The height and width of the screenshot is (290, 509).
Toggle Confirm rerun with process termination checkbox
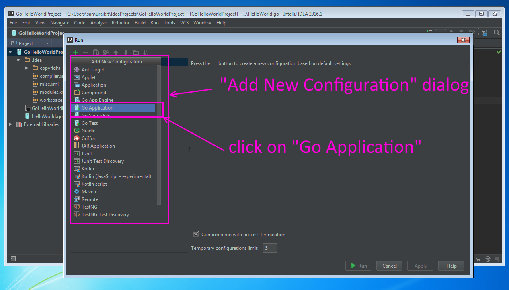(x=196, y=234)
